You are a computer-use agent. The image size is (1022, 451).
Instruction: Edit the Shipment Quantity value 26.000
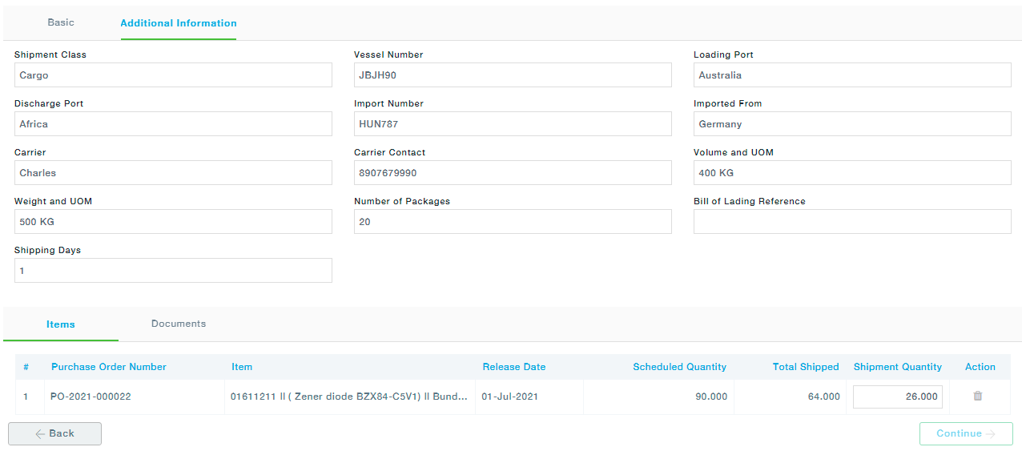897,397
